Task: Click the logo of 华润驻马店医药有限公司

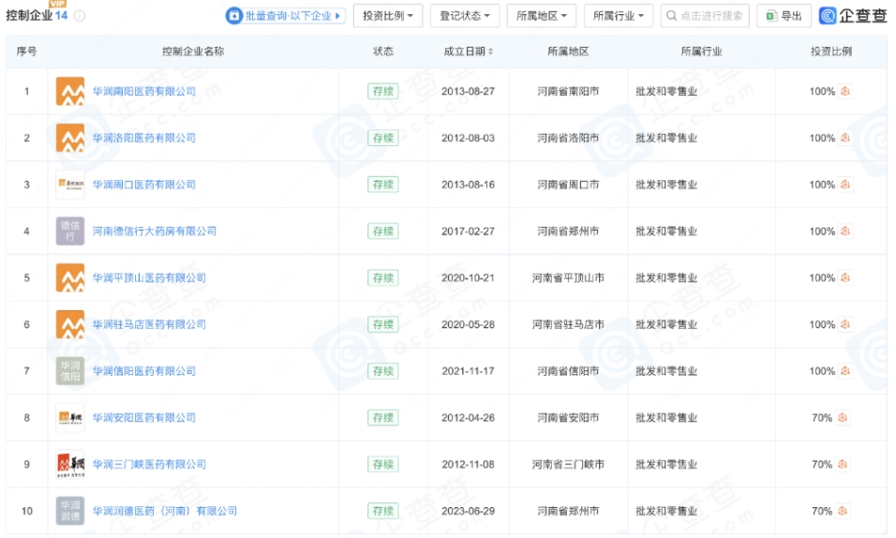Action: (x=70, y=324)
